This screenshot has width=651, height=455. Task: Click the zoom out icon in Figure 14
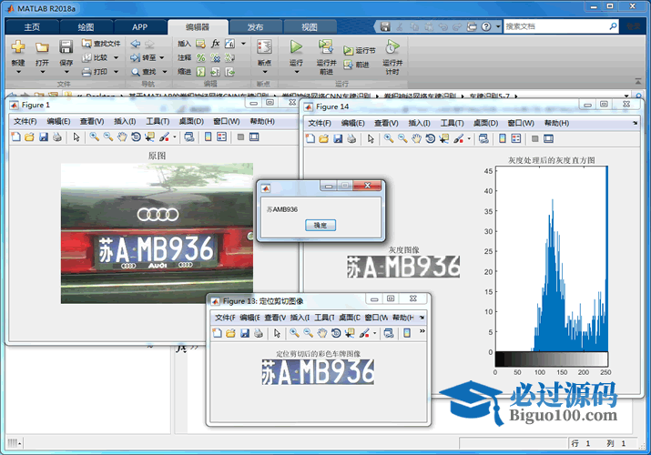tap(402, 138)
